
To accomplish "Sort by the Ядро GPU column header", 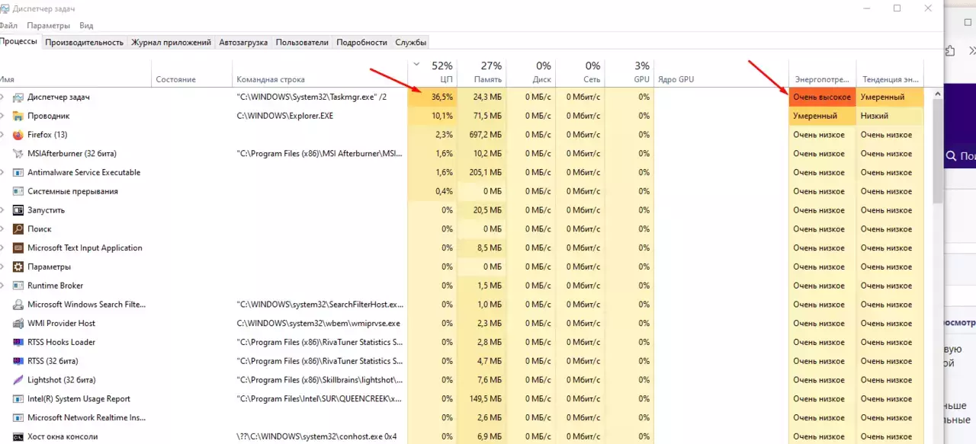I will click(x=721, y=72).
